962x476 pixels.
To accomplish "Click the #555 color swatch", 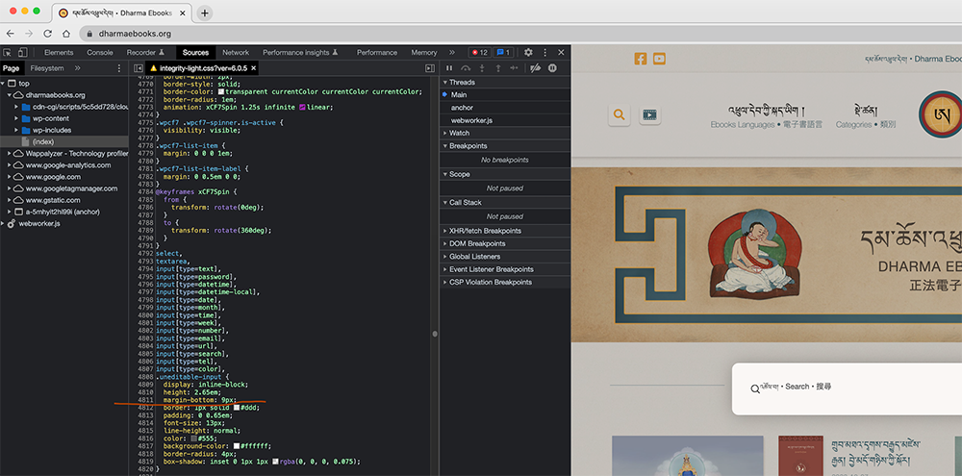I will [194, 439].
